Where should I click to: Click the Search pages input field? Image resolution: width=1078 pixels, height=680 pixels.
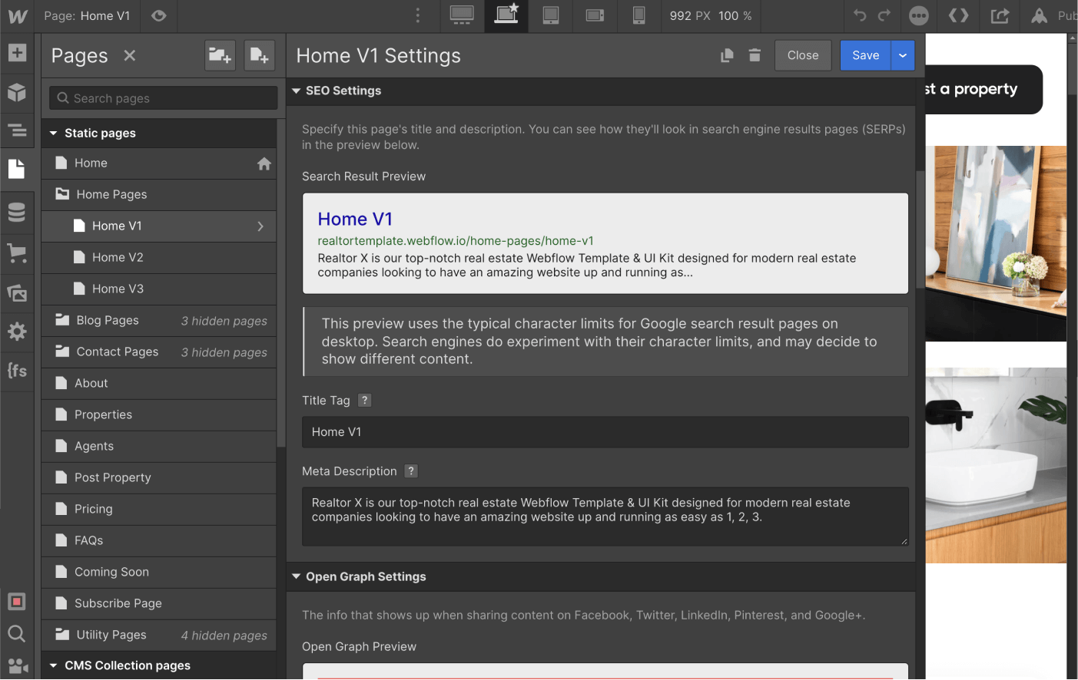[162, 97]
